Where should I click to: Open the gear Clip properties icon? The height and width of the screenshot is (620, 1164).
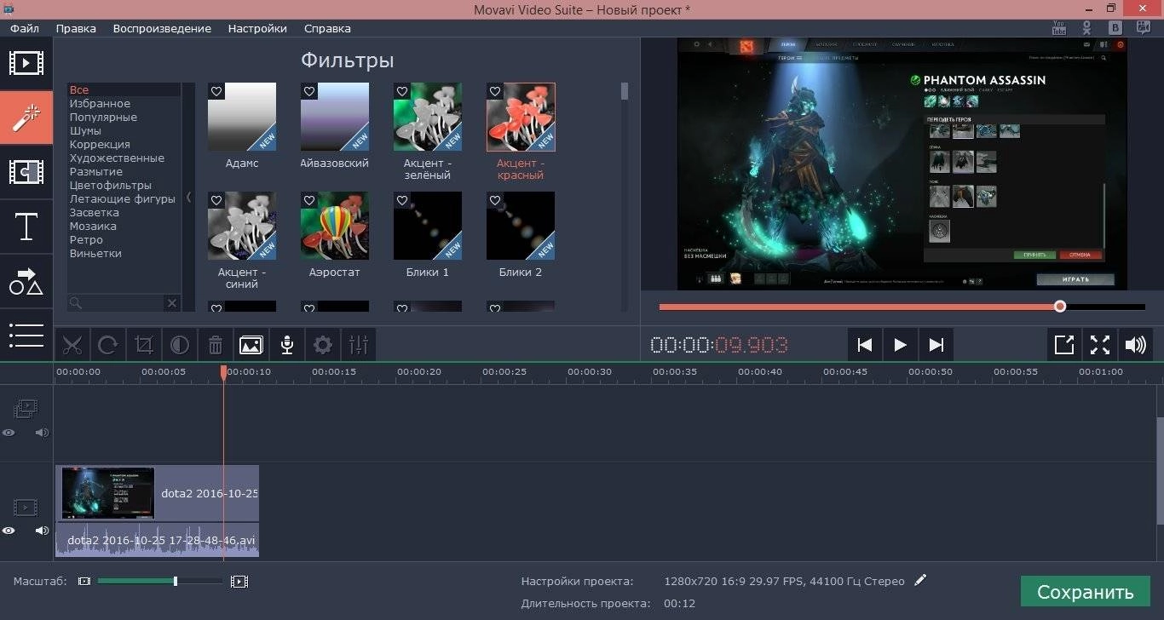323,345
